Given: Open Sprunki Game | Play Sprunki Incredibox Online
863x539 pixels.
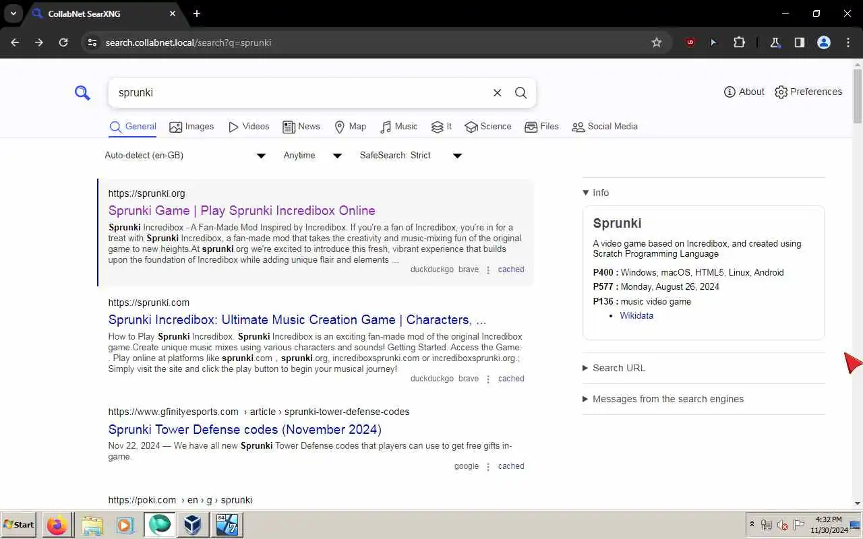Looking at the screenshot, I should click(x=242, y=210).
